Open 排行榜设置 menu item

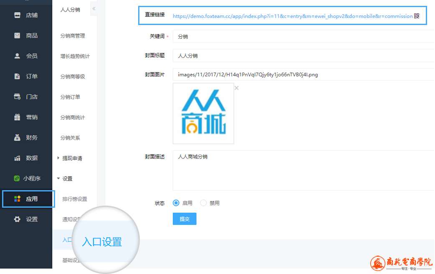tap(75, 199)
